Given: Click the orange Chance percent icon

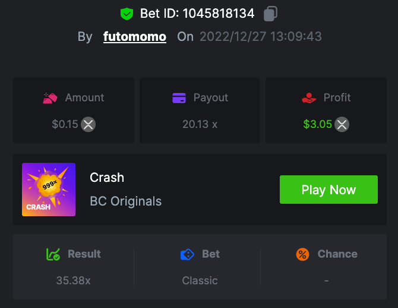Looking at the screenshot, I should coord(303,255).
